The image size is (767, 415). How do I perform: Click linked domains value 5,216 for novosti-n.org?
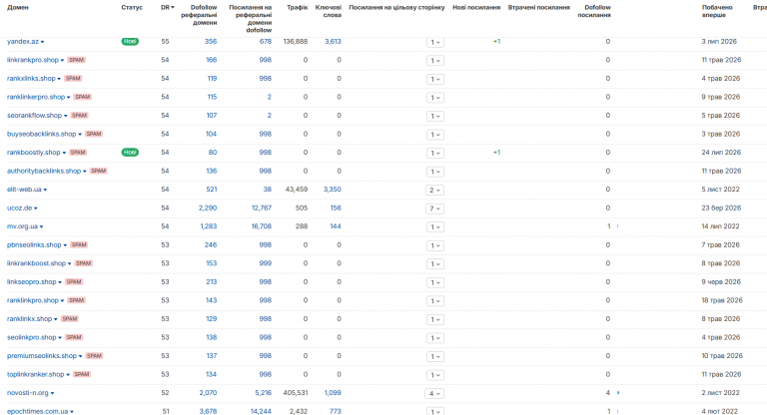tap(264, 393)
